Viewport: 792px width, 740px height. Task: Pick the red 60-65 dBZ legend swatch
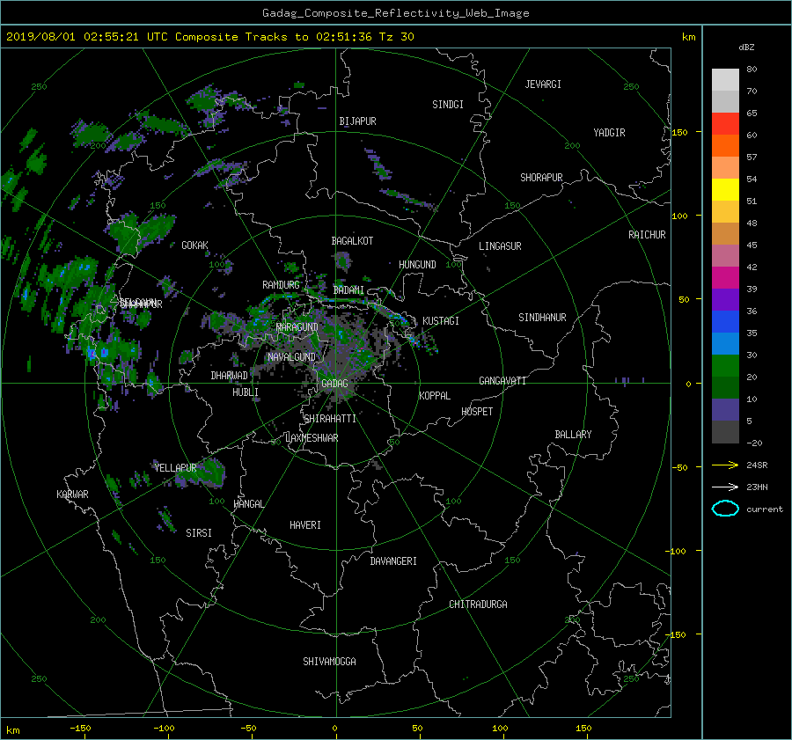tap(725, 124)
